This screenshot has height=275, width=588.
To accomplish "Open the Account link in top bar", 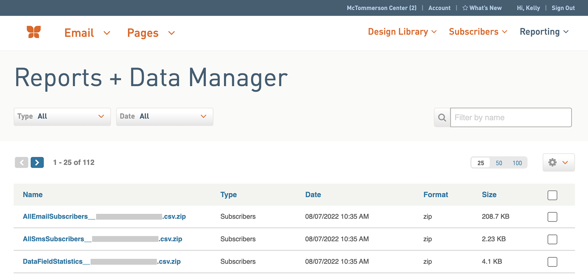I will coord(439,8).
